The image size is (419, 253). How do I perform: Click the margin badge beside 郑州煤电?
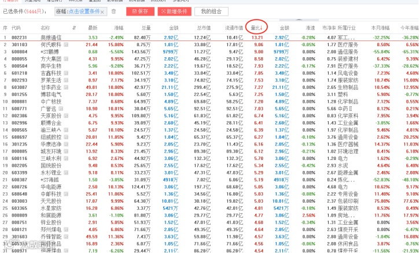tap(66, 229)
